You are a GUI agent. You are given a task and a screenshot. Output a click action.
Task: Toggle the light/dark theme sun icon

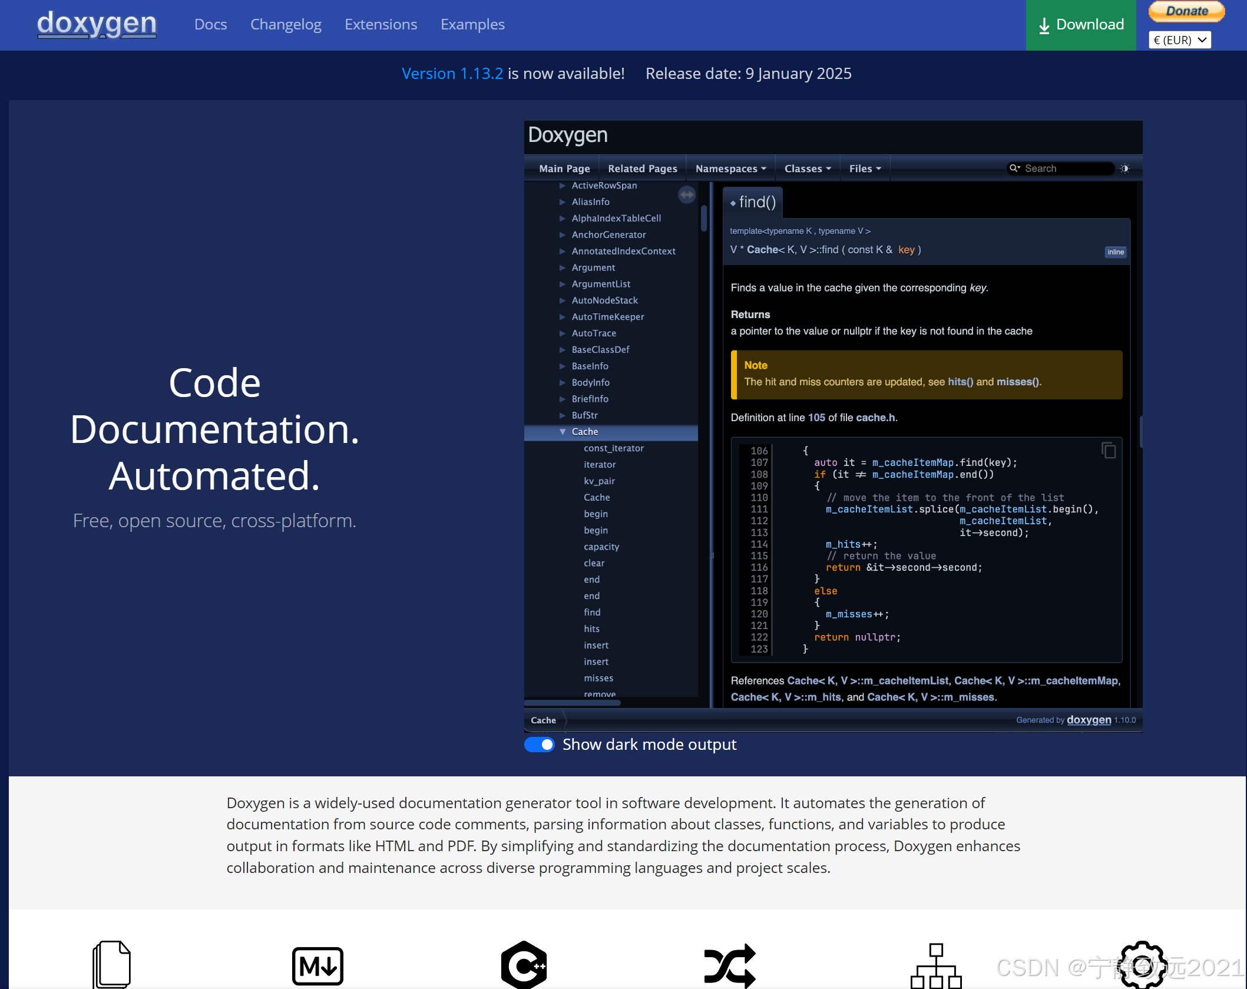pyautogui.click(x=1124, y=168)
